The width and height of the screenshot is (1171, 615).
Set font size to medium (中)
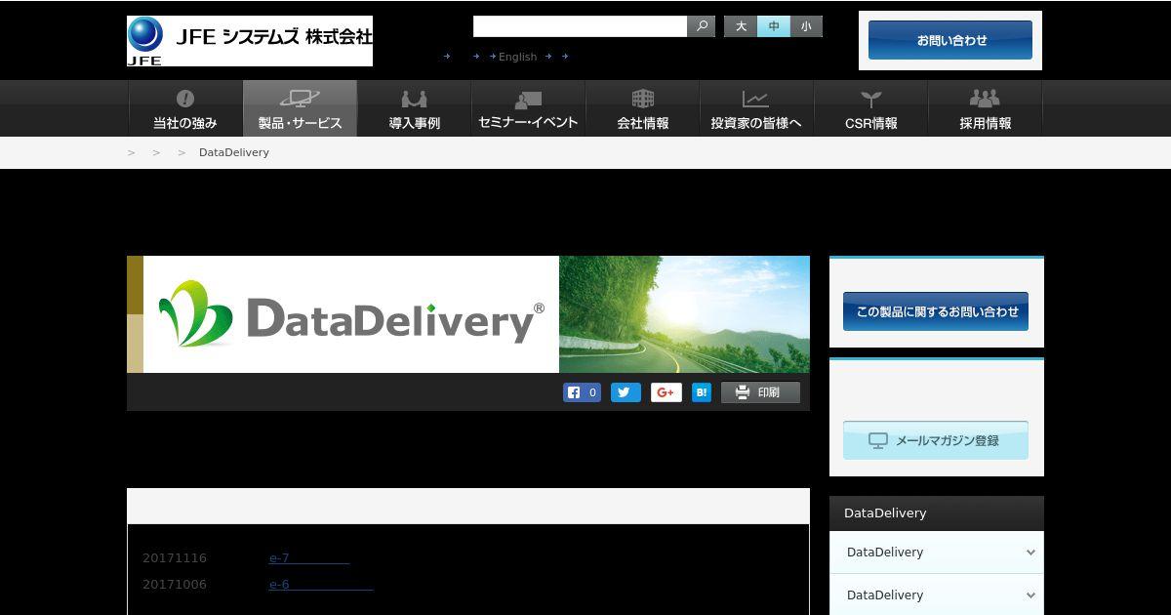coord(774,26)
